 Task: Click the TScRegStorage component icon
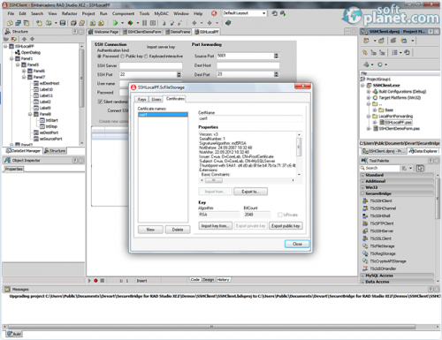(x=365, y=253)
